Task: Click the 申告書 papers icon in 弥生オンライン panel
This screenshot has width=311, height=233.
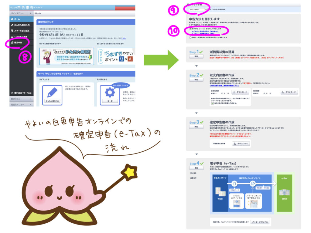Action: point(220,192)
